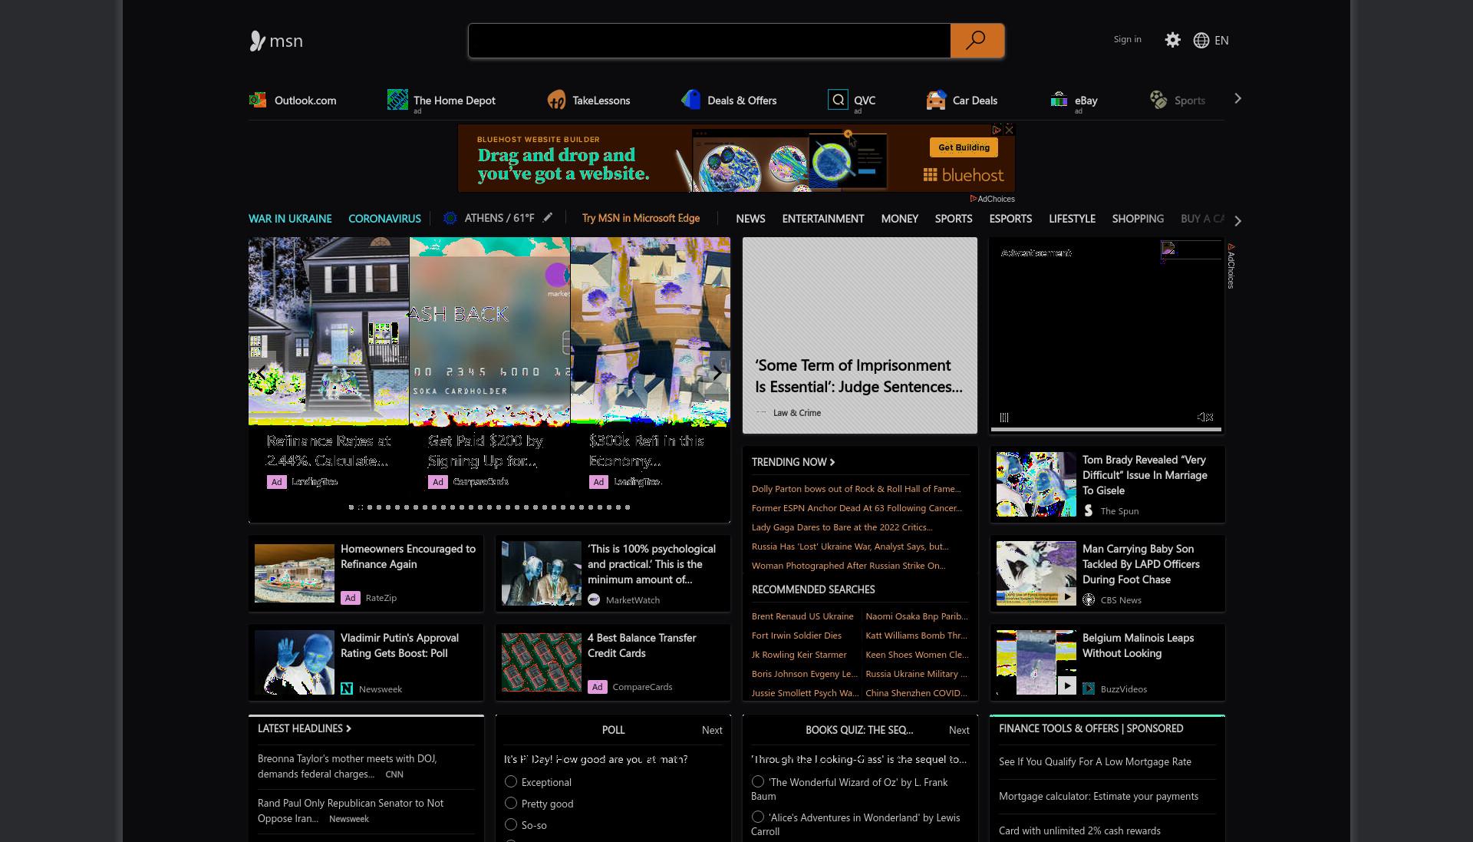Screen dimensions: 1473x842
Task: Click The Home Depot shortcut icon
Action: point(397,100)
